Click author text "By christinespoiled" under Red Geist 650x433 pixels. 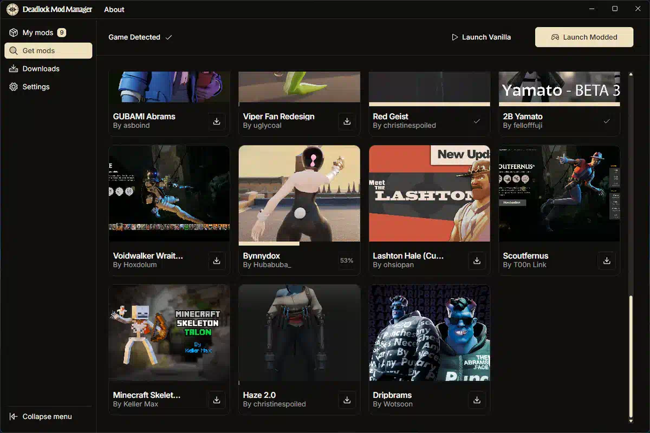pos(404,126)
